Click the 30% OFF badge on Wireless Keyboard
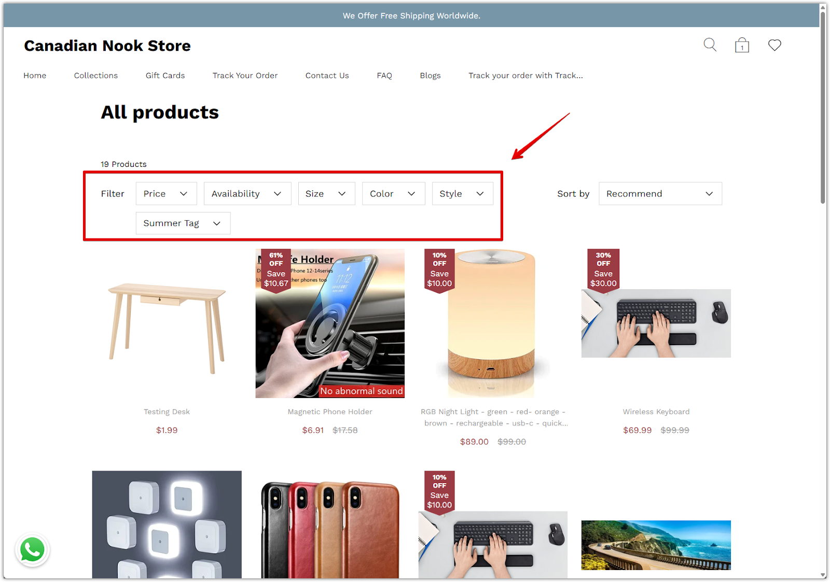This screenshot has width=830, height=582. pyautogui.click(x=603, y=271)
